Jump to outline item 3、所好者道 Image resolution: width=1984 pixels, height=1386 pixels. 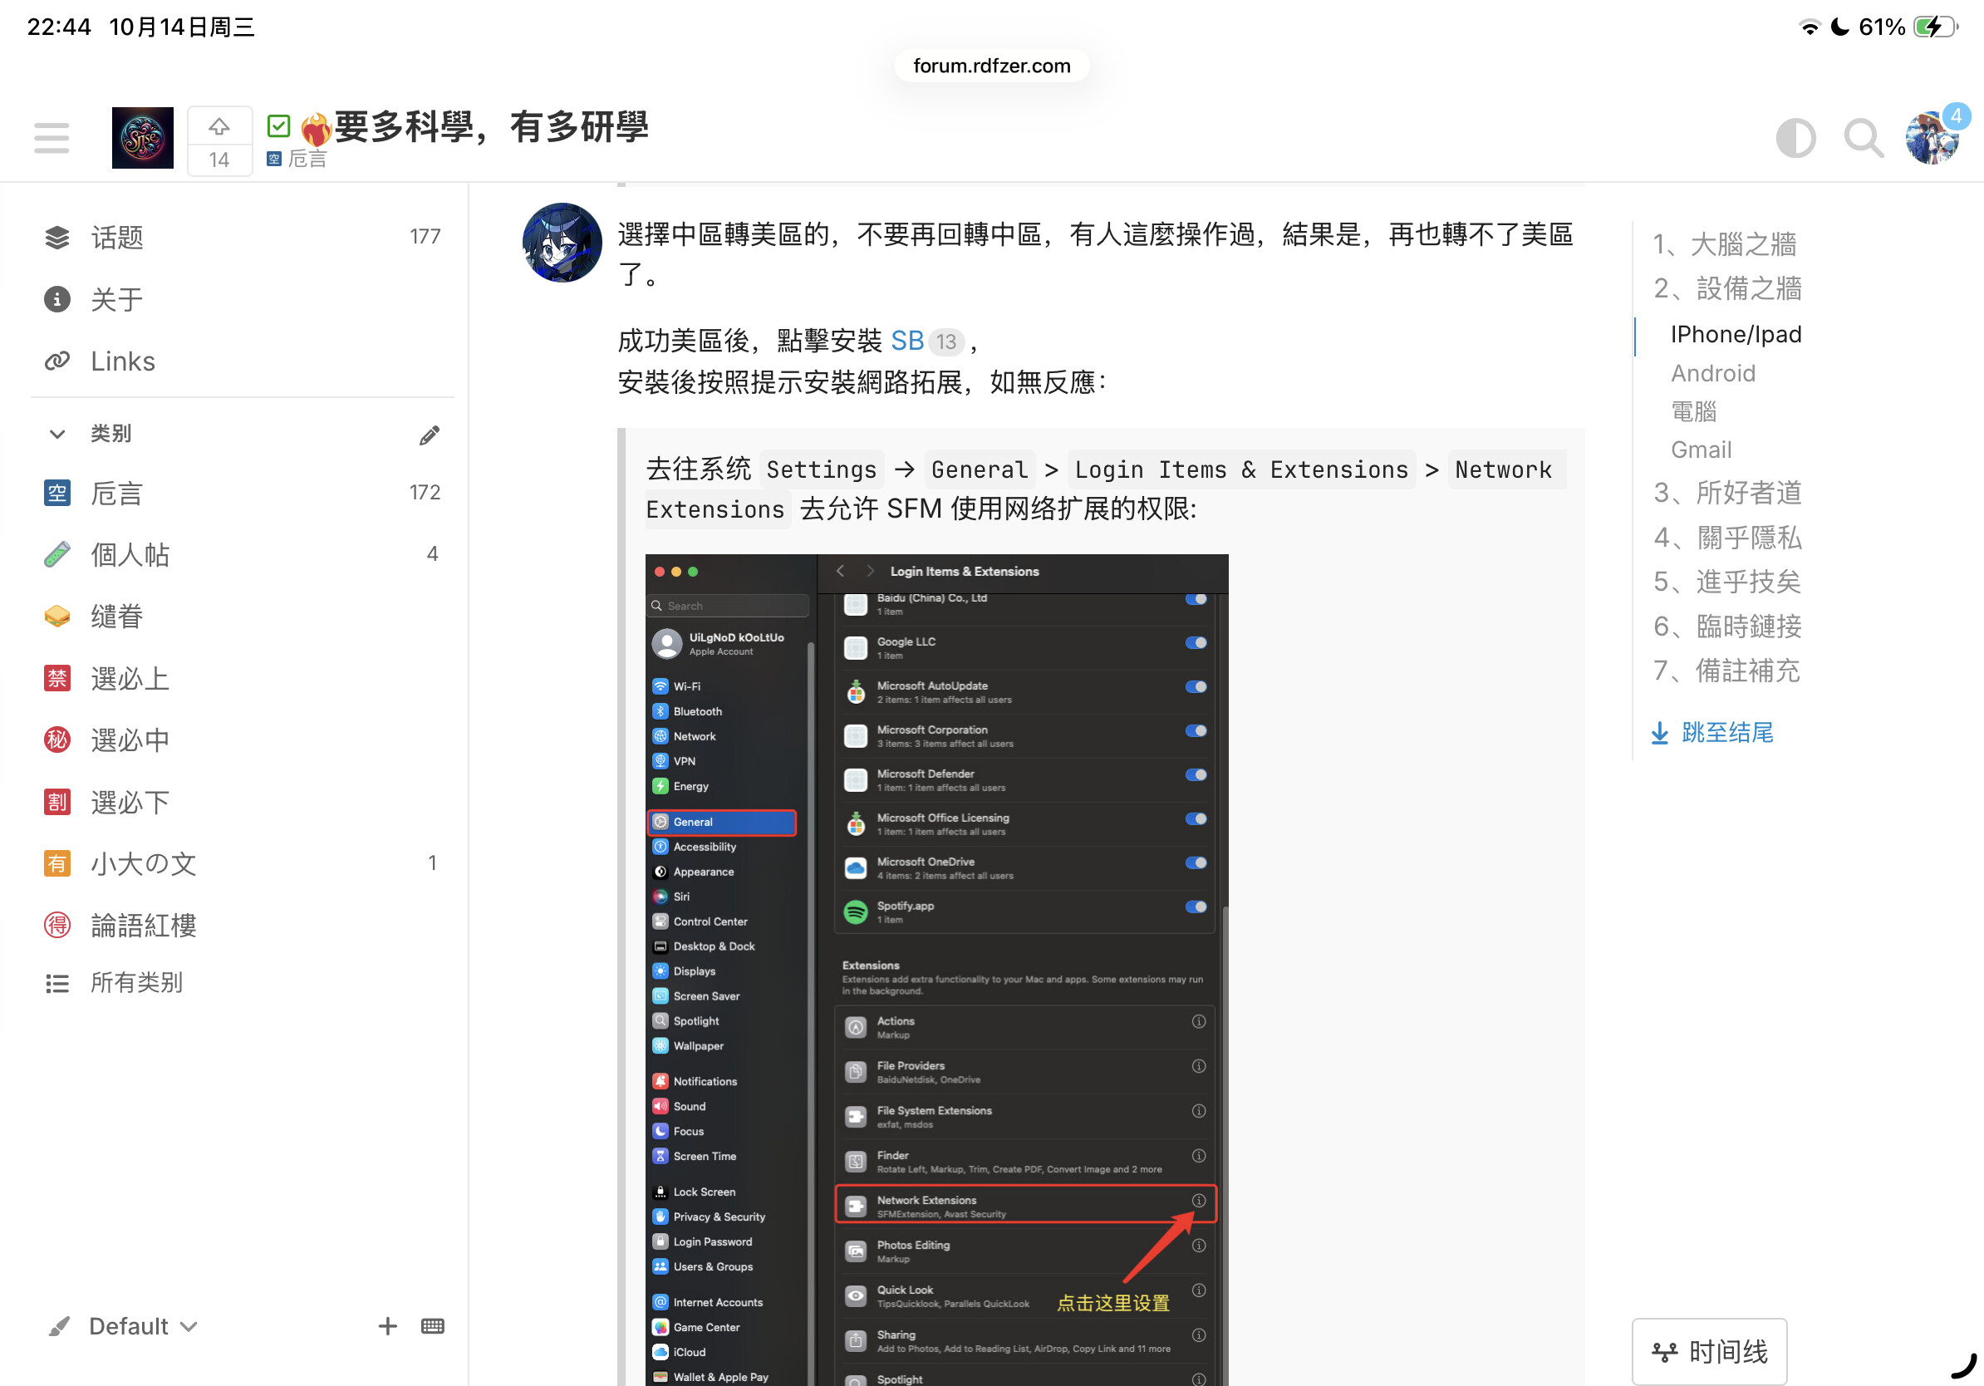pyautogui.click(x=1727, y=493)
